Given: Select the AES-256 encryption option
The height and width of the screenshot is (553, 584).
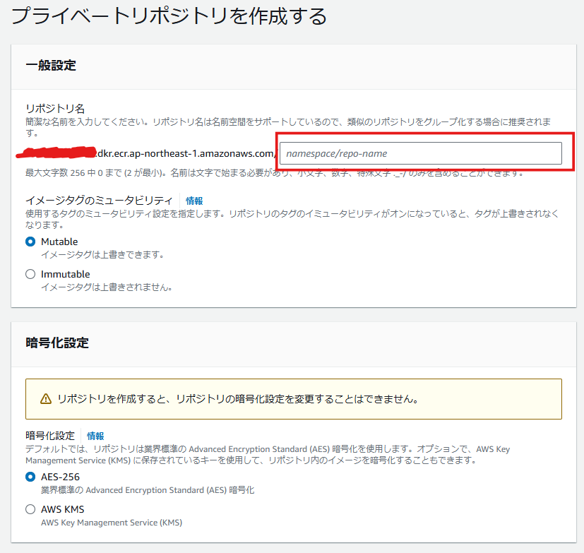Looking at the screenshot, I should pos(30,477).
